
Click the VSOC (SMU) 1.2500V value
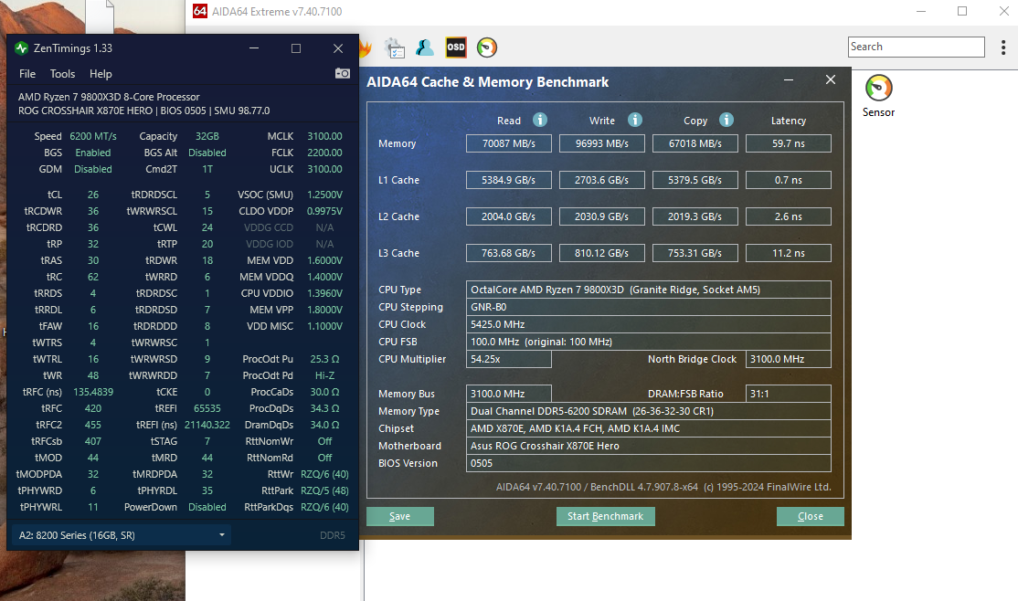pyautogui.click(x=324, y=195)
